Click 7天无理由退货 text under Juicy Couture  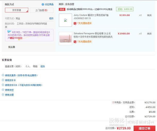(x=84, y=23)
